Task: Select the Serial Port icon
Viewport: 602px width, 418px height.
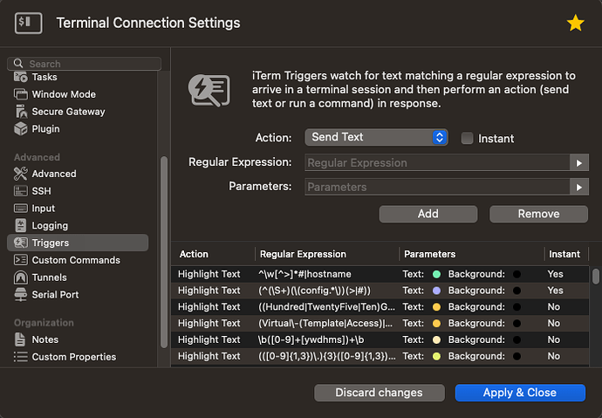Action: pos(22,295)
